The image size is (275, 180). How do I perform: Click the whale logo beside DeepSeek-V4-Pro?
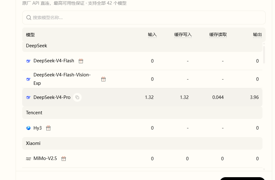pos(28,97)
